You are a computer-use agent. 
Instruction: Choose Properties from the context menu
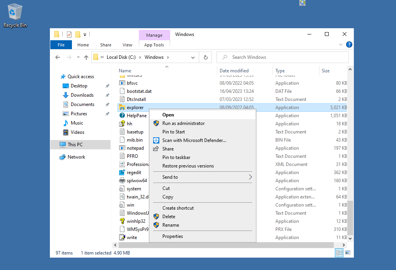172,236
